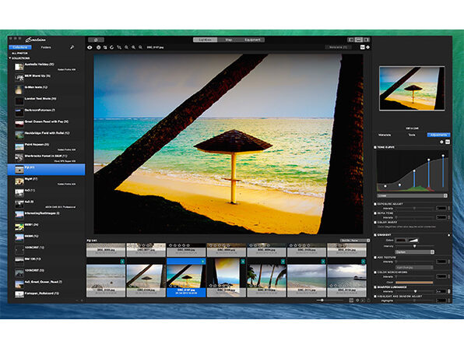Screen dimensions: 464x348
Task: Toggle the Sharpen Luminance checkbox
Action: click(x=375, y=287)
